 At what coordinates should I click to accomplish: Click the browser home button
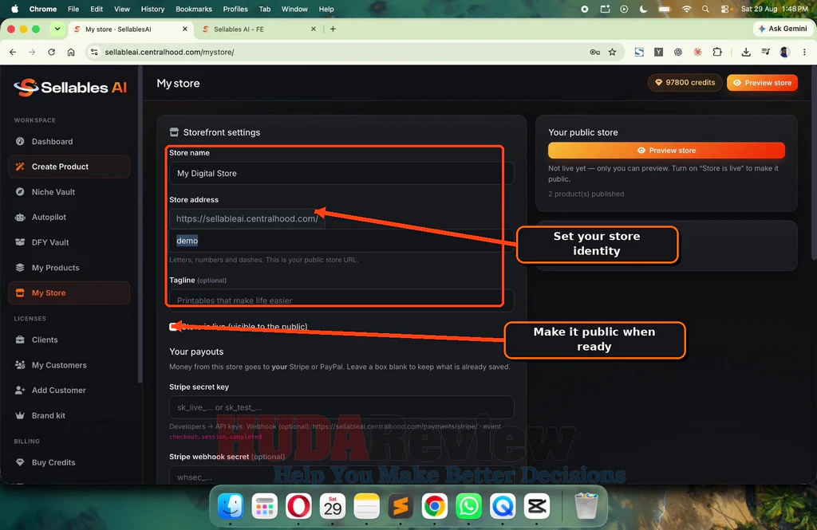(71, 52)
